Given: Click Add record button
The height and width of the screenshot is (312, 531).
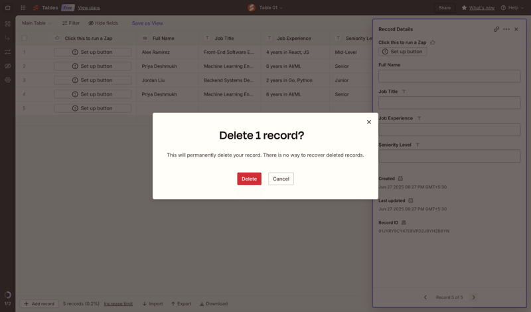Looking at the screenshot, I should 39,303.
